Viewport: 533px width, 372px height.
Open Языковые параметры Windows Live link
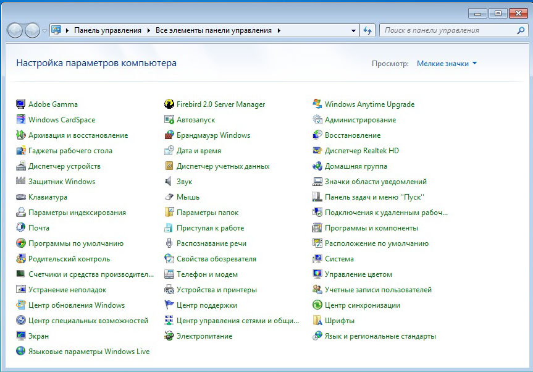[89, 351]
